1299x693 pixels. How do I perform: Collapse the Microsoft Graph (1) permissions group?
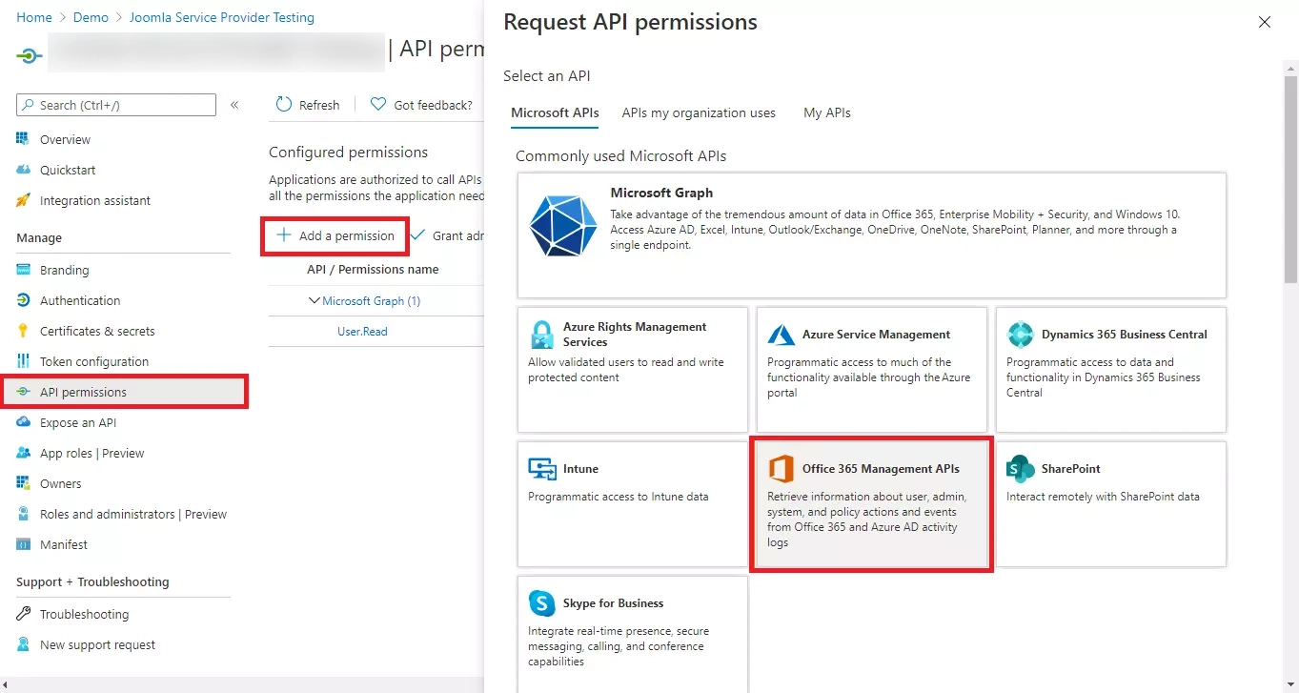tap(315, 300)
